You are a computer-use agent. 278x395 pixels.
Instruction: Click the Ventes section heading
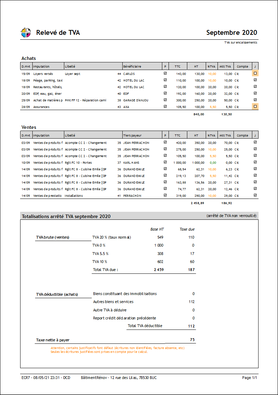coord(28,127)
